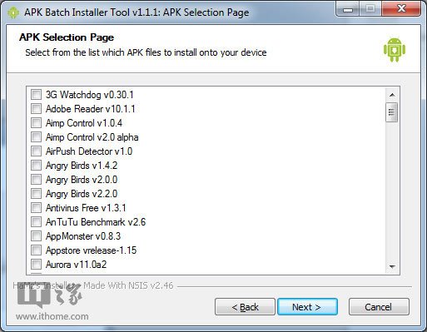Image resolution: width=427 pixels, height=332 pixels.
Task: Proceed with the Next button
Action: pyautogui.click(x=307, y=307)
